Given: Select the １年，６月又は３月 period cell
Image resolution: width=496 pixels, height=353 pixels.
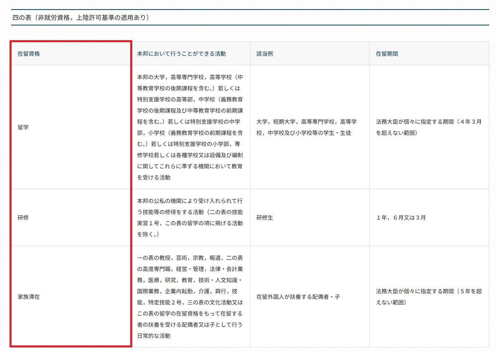Looking at the screenshot, I should (x=401, y=218).
